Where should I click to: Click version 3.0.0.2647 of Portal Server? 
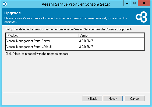[86, 41]
